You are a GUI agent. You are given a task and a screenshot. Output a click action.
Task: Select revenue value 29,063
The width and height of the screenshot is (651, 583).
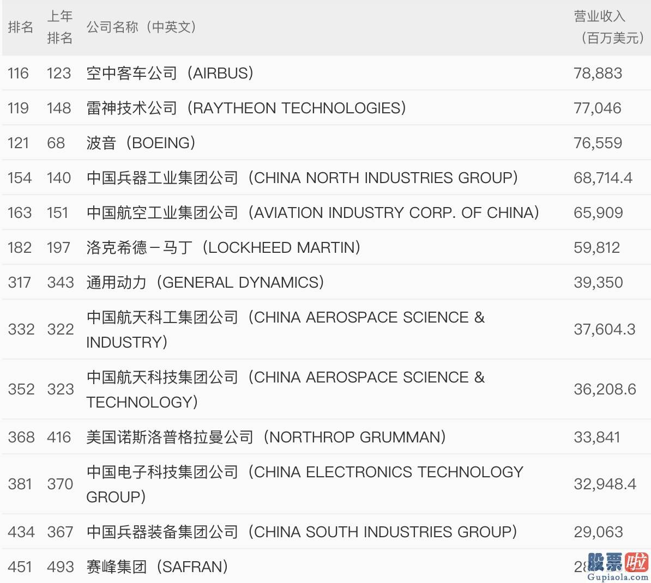point(598,532)
